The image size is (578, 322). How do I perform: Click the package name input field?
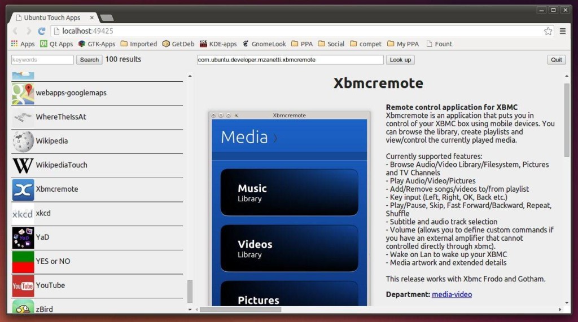point(290,60)
